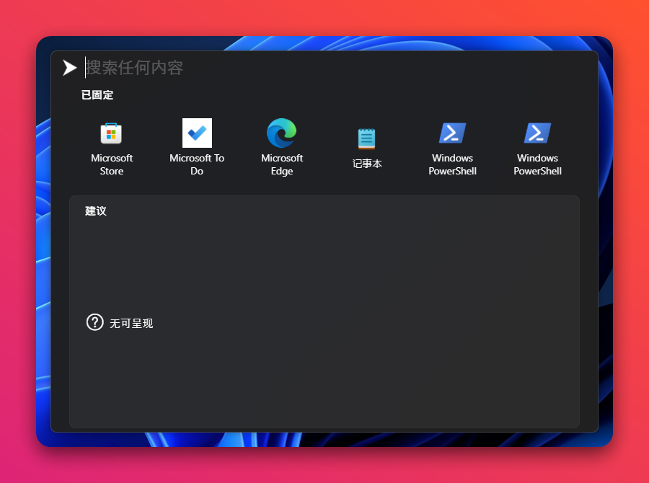This screenshot has height=483, width=649.
Task: Click the 记事本 text label
Action: coord(367,164)
